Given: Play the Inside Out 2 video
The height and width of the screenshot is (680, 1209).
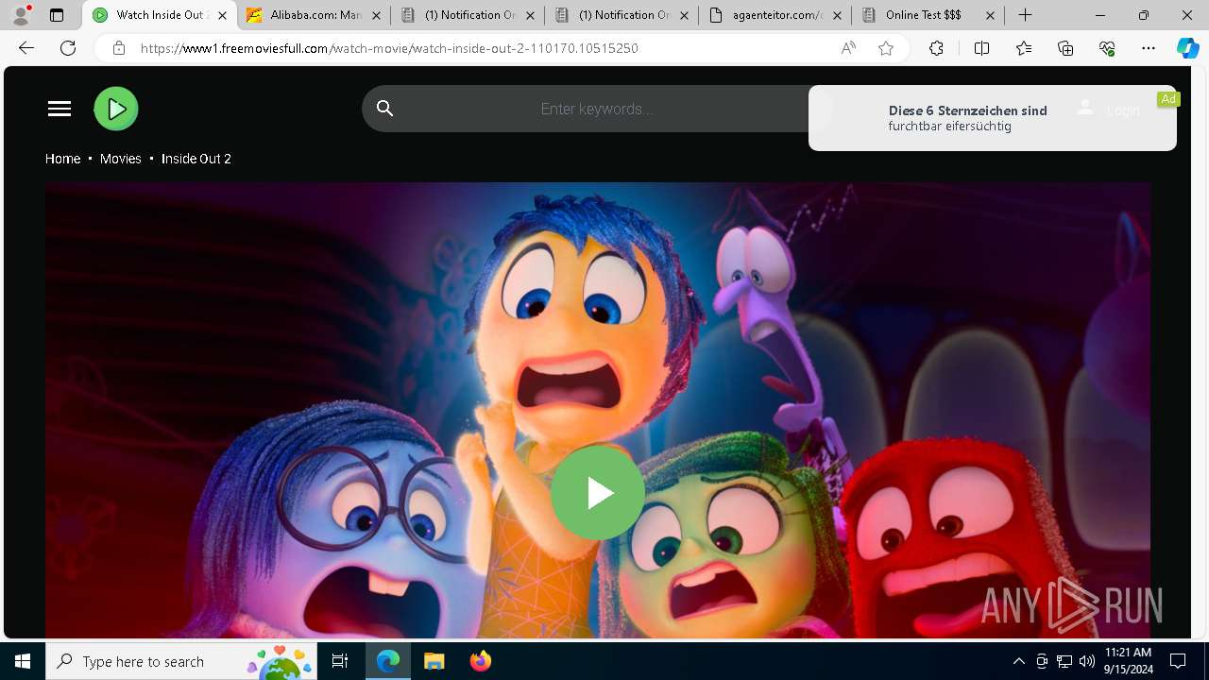Looking at the screenshot, I should (598, 492).
